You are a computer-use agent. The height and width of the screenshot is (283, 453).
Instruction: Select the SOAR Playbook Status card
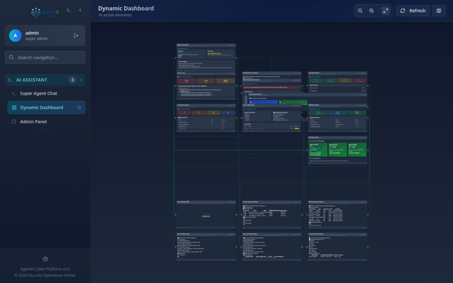337,118
